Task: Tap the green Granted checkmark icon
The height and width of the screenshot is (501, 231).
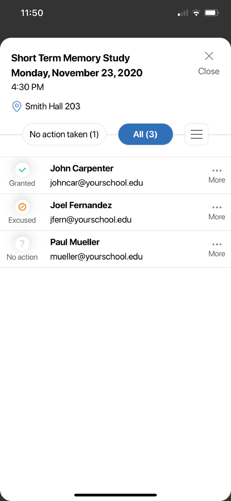Action: 22,170
